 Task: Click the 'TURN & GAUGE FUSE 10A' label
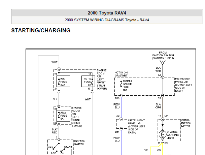(127, 86)
